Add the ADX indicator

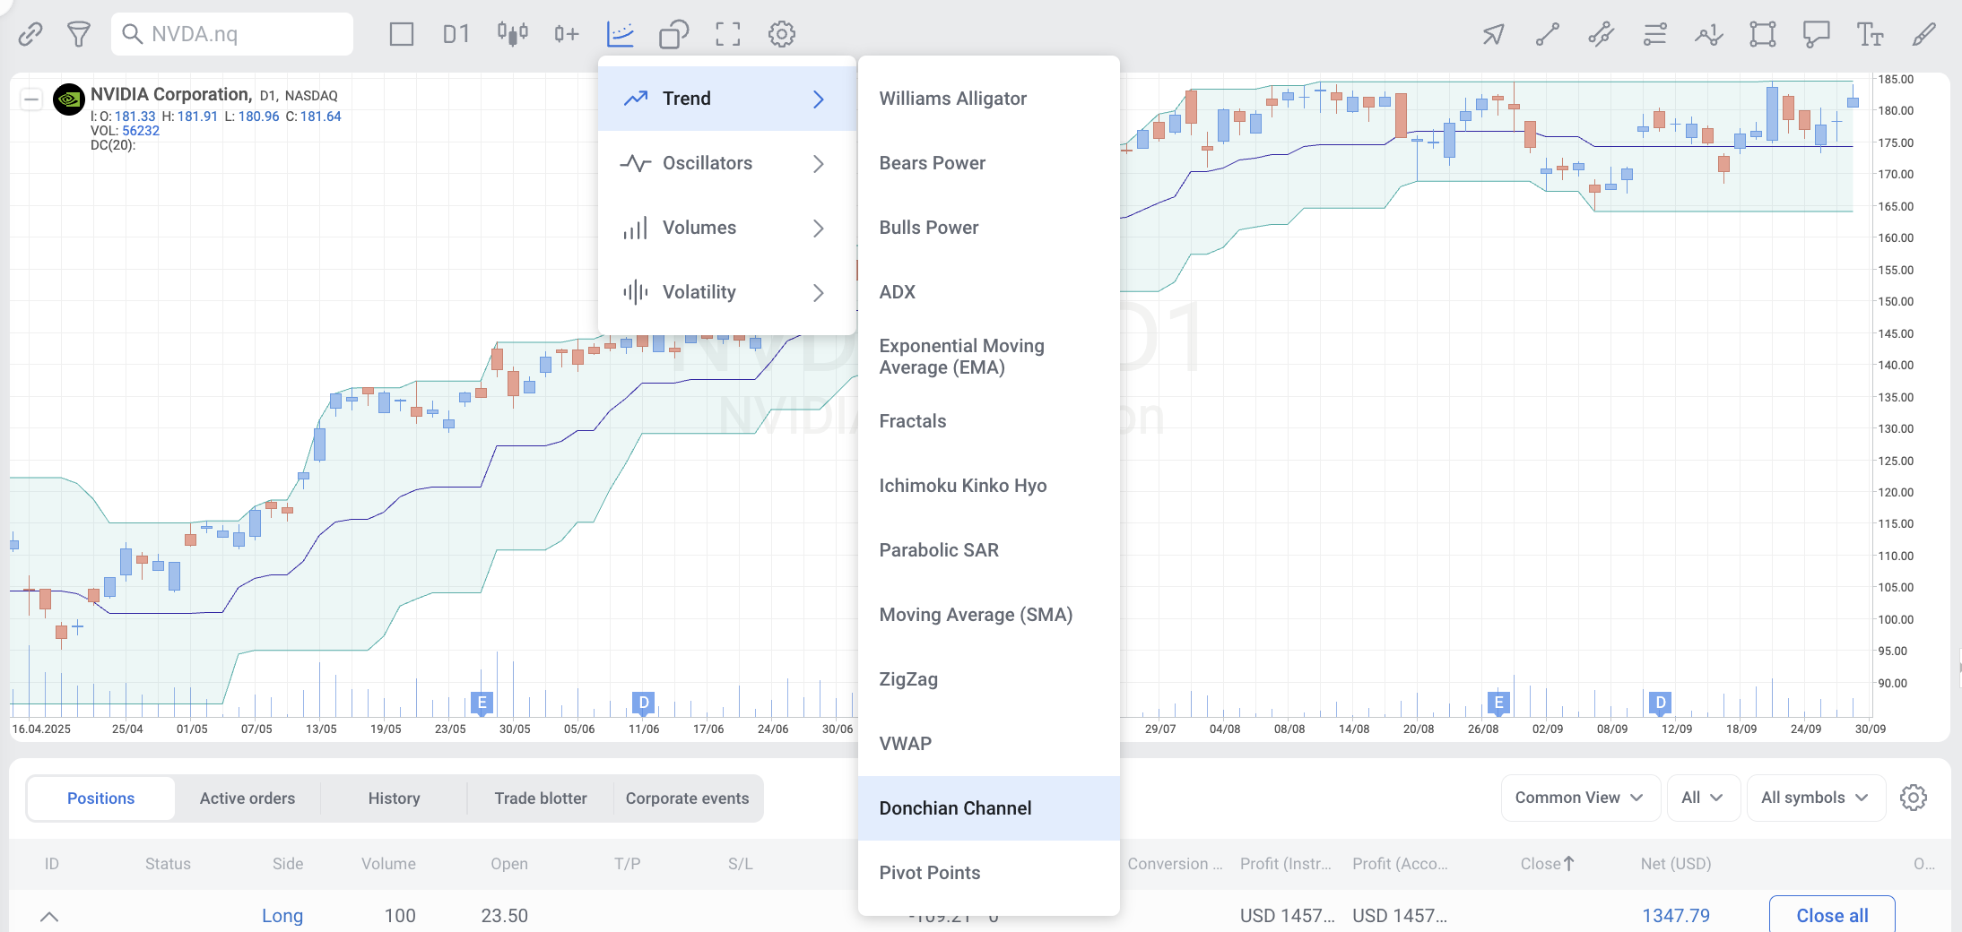click(x=989, y=292)
